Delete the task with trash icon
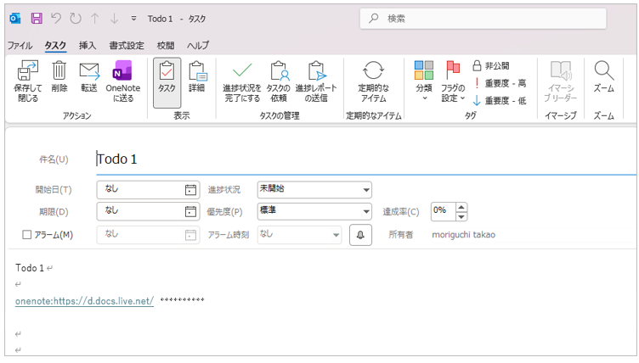 pos(59,80)
